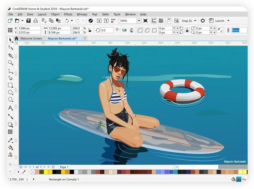Select the Interactive Fill bucket tool

10,148
